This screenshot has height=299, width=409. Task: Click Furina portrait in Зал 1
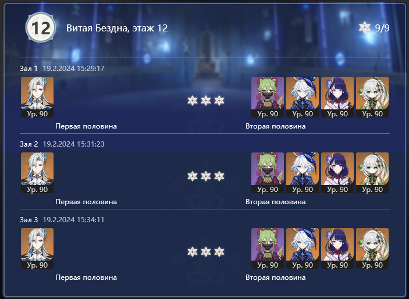click(303, 97)
